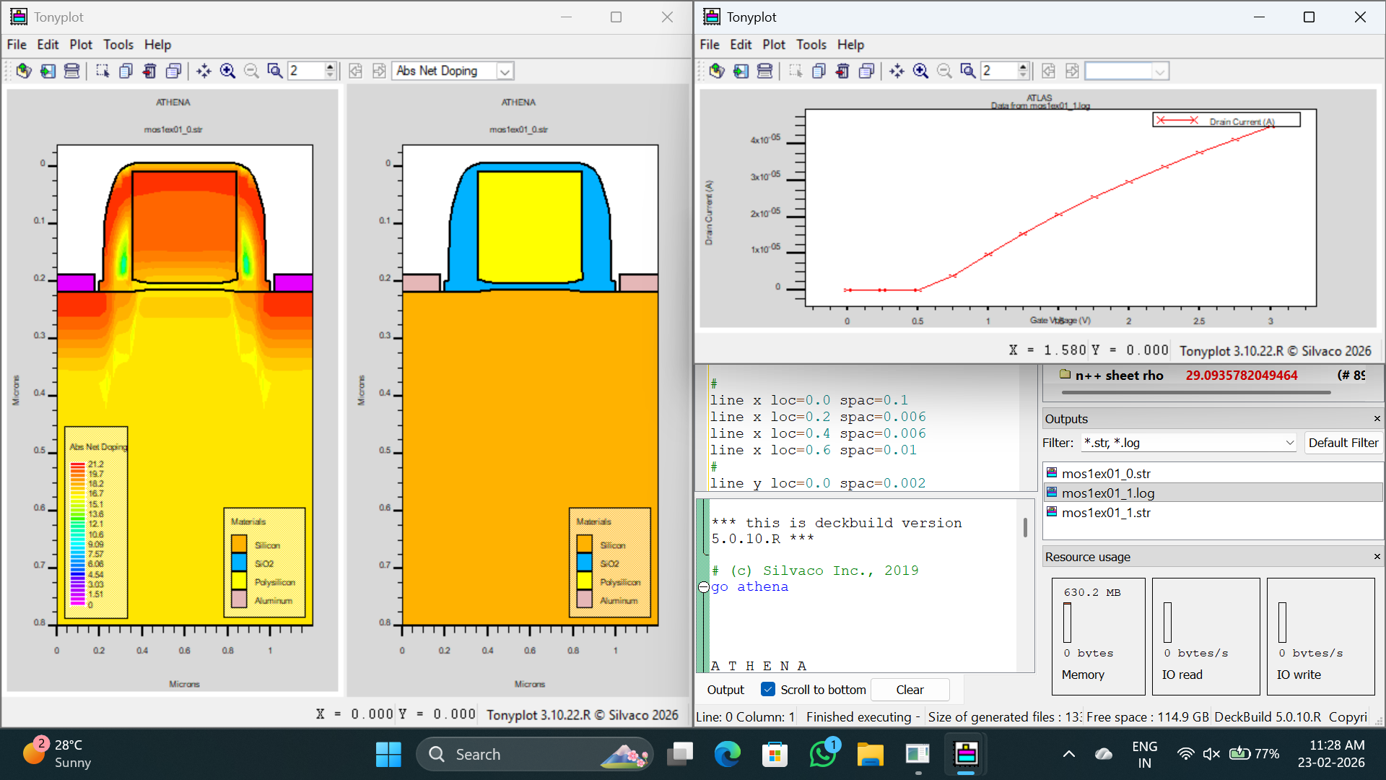
Task: Open Tools menu in Abs Net Doping Tonyplot
Action: 118,45
